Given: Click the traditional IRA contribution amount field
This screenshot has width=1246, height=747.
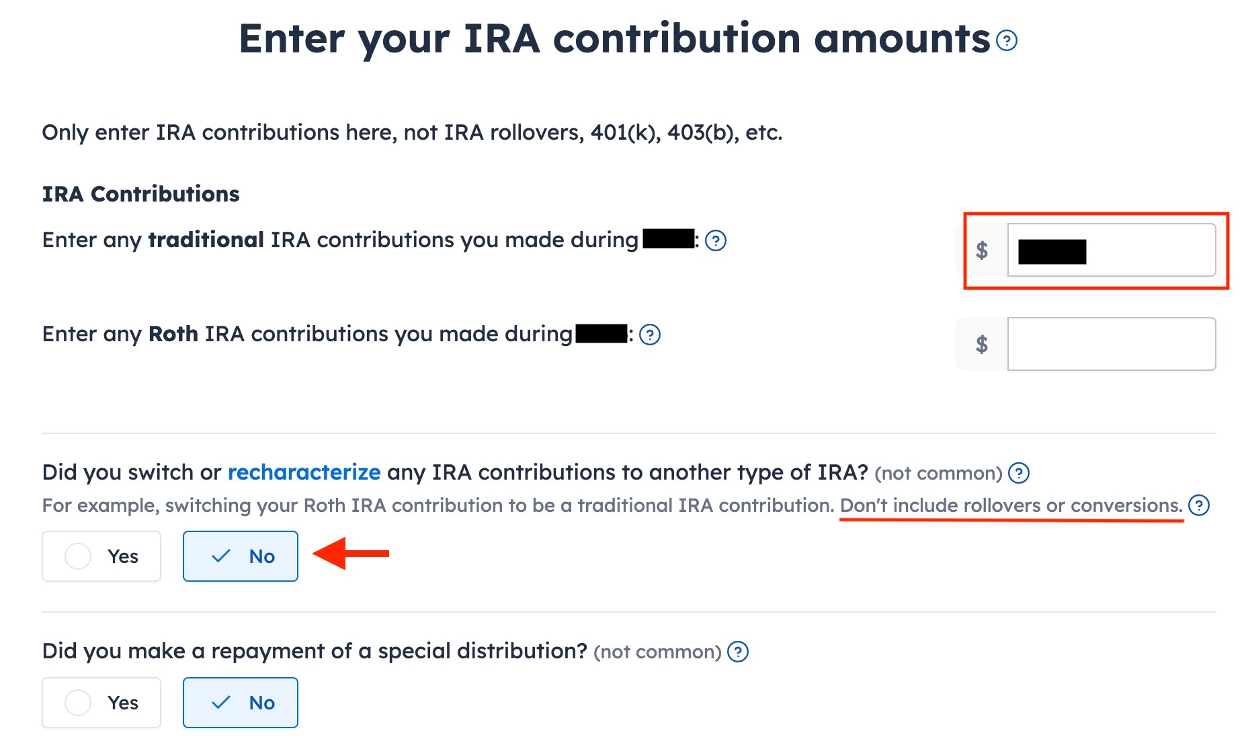Looking at the screenshot, I should click(x=1112, y=250).
